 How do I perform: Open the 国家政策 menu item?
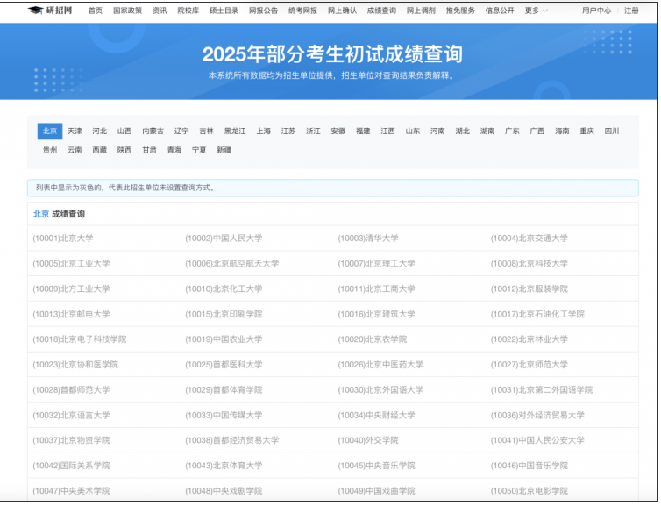(x=127, y=11)
